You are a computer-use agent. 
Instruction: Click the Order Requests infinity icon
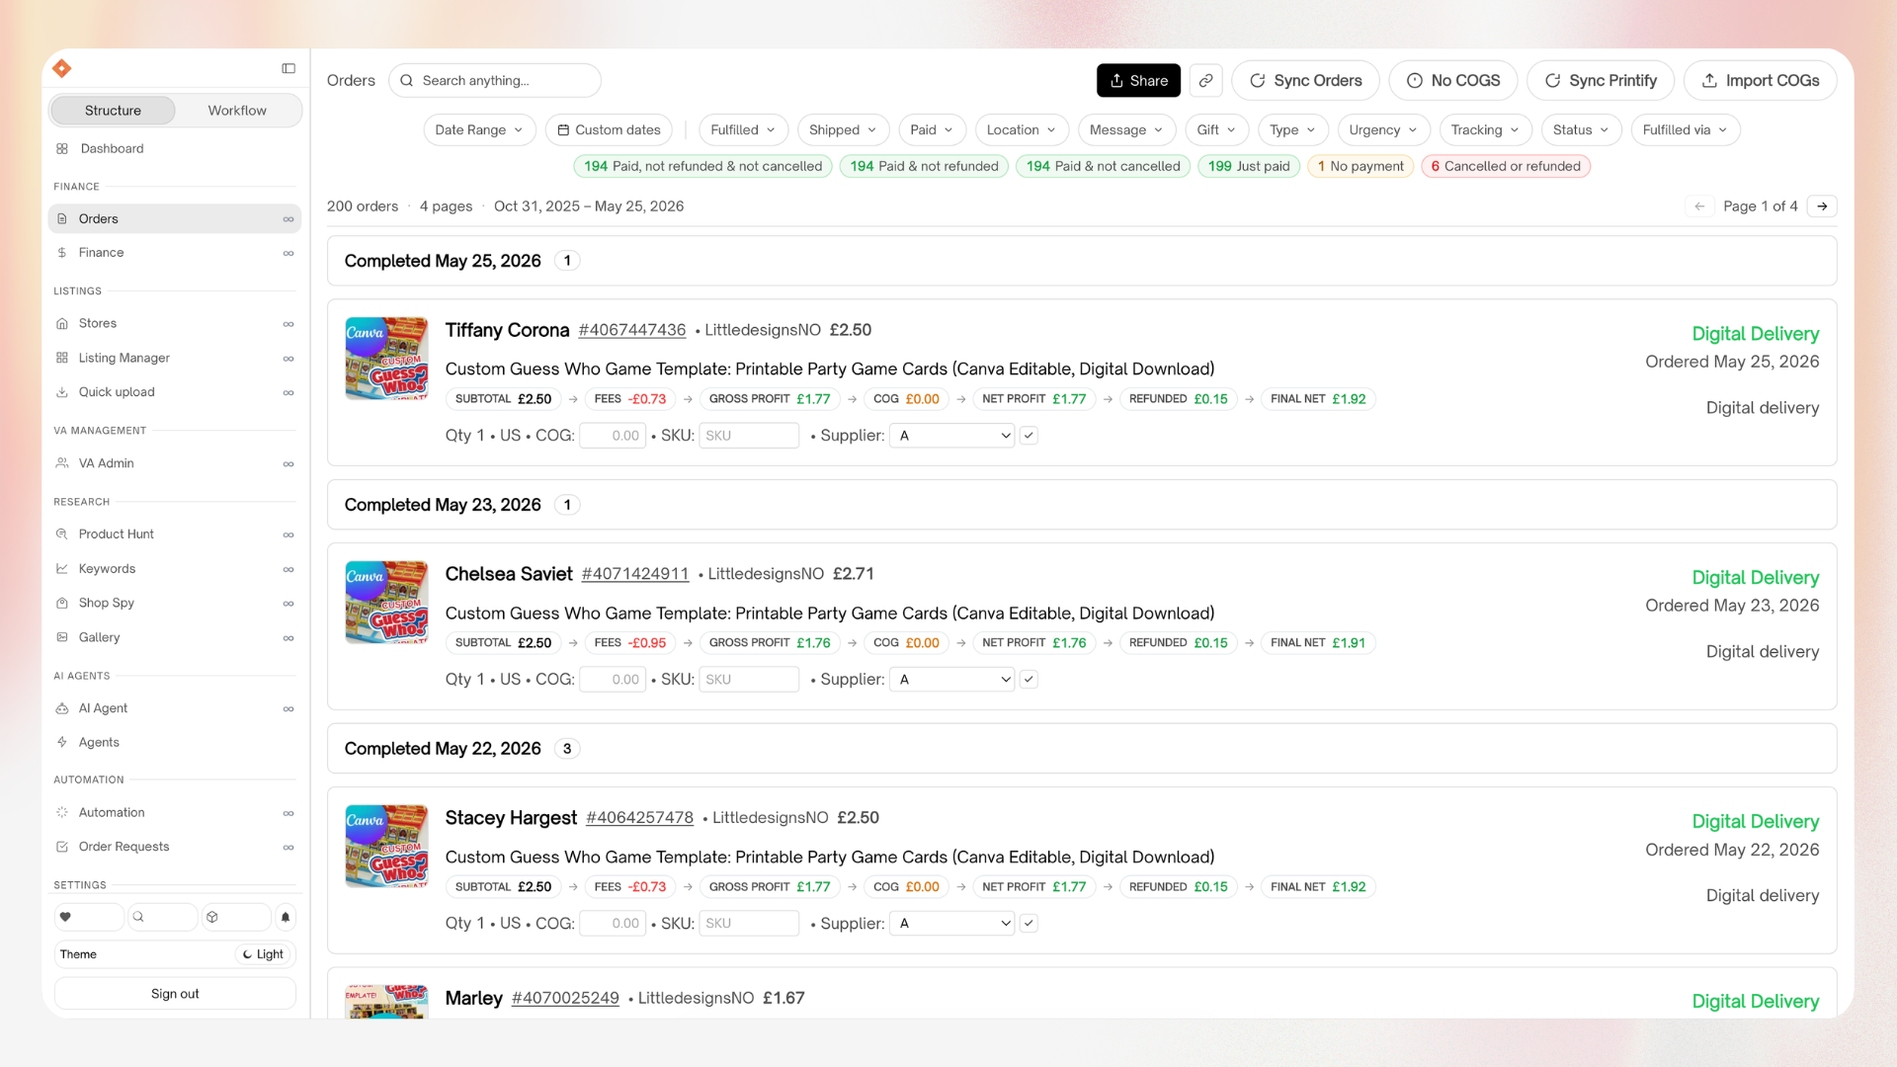pyautogui.click(x=289, y=847)
